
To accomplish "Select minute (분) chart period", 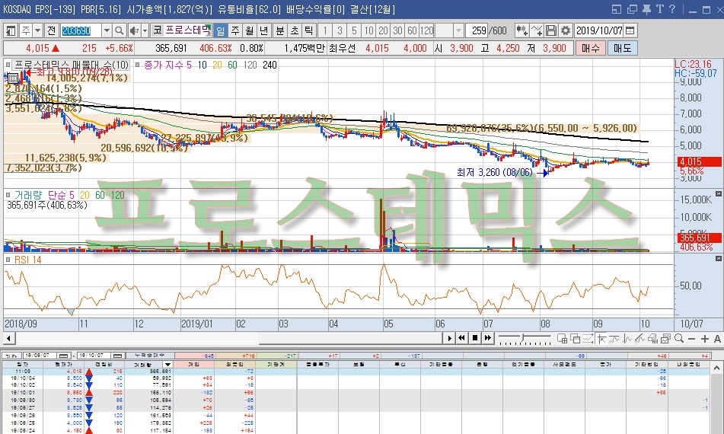I will 280,31.
